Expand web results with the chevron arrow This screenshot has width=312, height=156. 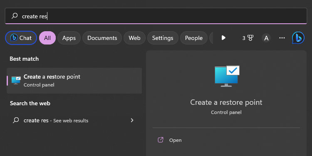132,120
